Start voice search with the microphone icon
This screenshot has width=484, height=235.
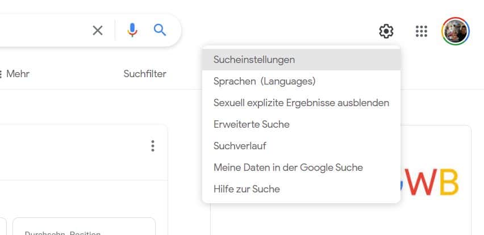[x=132, y=30]
